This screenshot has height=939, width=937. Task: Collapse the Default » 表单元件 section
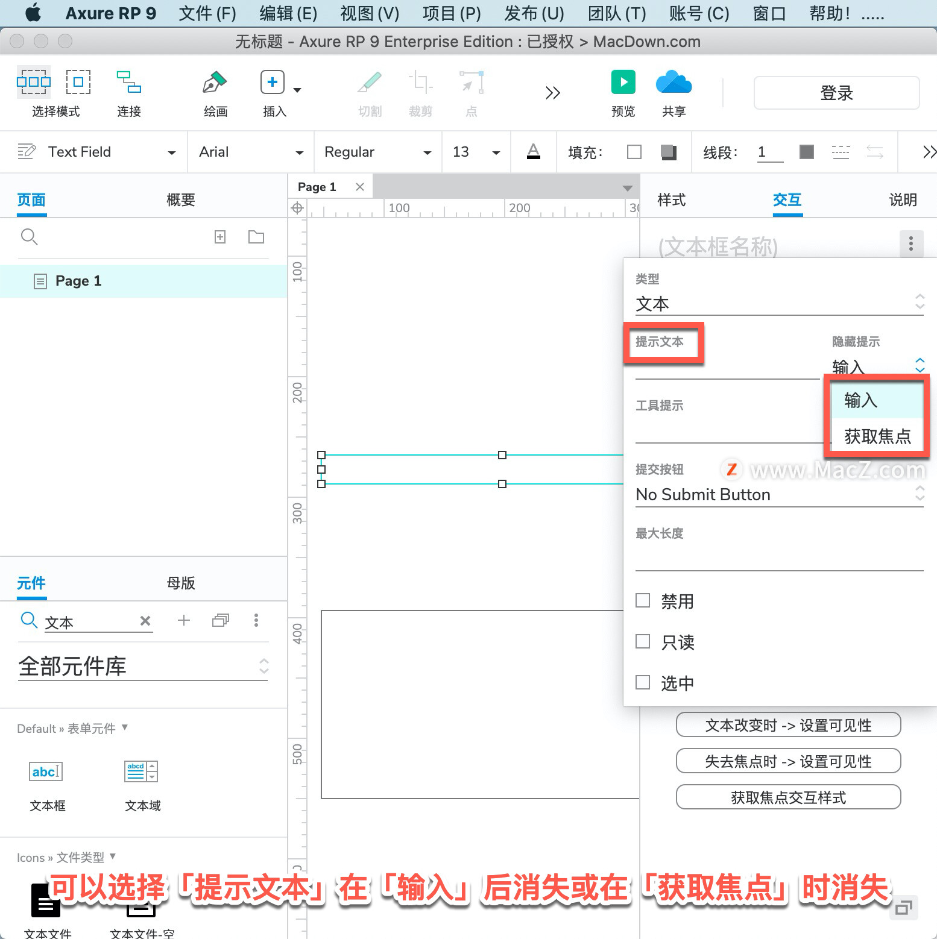[125, 727]
